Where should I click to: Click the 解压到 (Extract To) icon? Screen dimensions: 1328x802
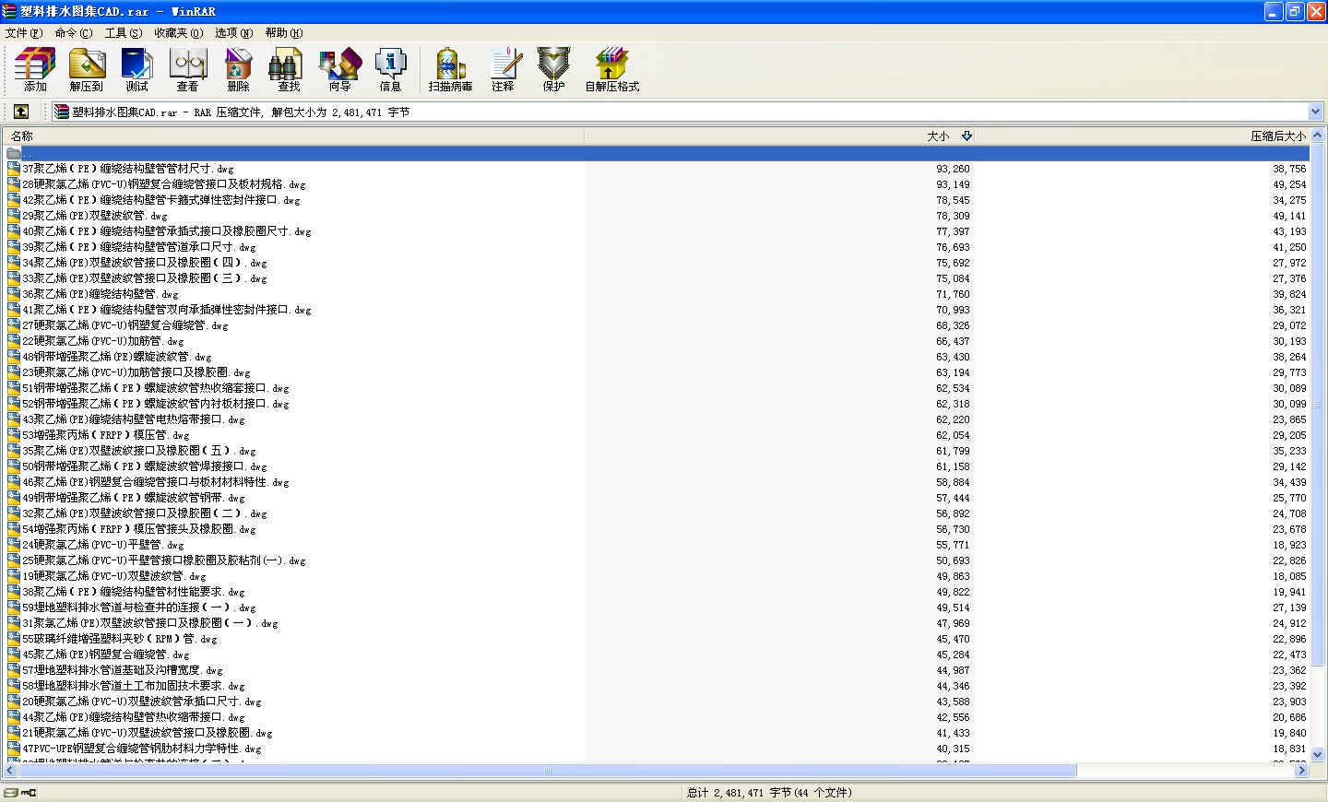pos(87,69)
